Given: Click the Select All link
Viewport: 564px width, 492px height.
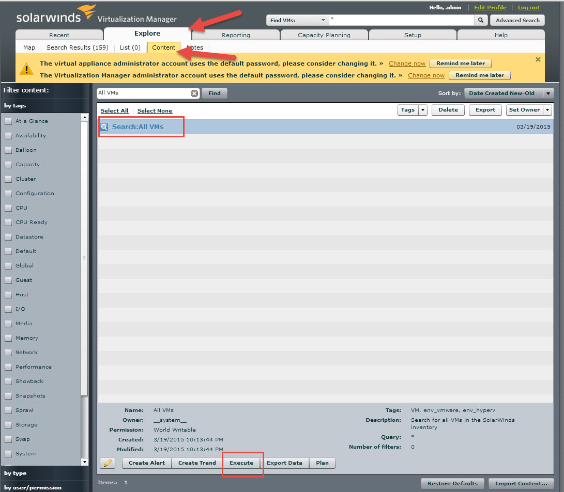Looking at the screenshot, I should point(114,110).
